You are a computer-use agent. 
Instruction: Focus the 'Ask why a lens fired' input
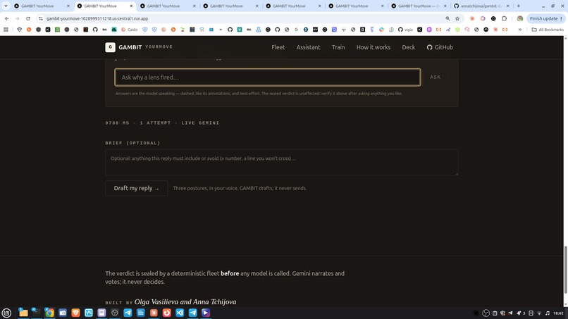pyautogui.click(x=267, y=77)
